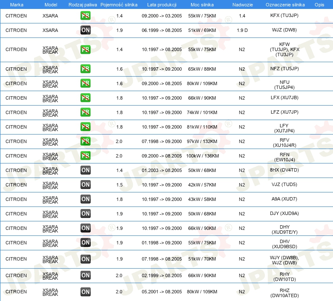The image size is (333, 301).
Task: Select engine code RFN (EW10J4)
Action: (284, 157)
